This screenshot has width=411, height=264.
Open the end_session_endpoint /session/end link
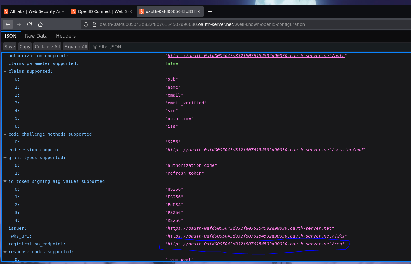pyautogui.click(x=265, y=150)
